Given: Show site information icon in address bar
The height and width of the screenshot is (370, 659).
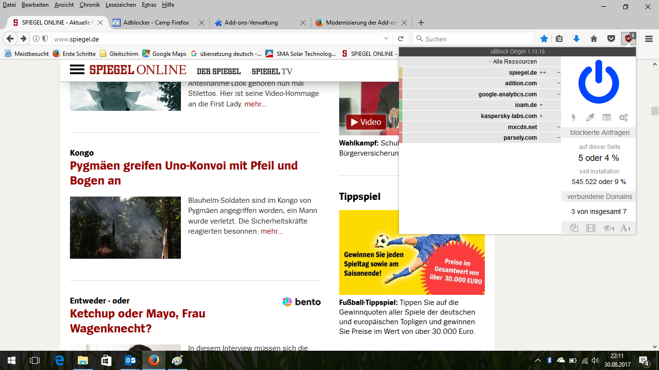Looking at the screenshot, I should click(x=36, y=39).
